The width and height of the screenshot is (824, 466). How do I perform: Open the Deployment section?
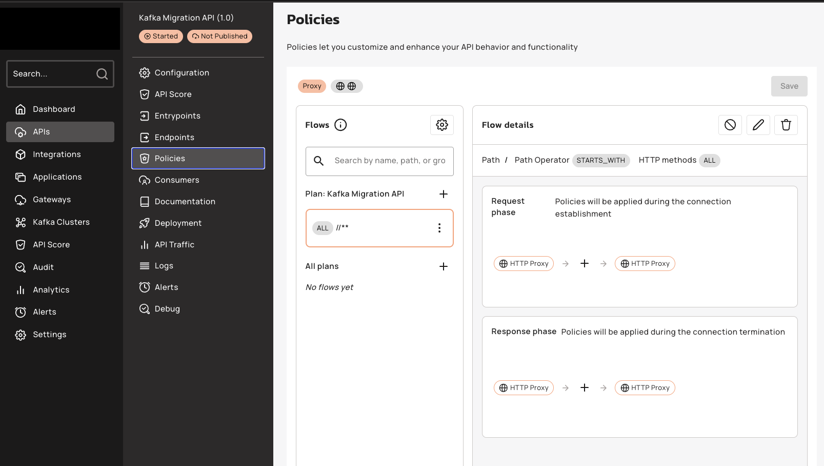click(x=177, y=223)
